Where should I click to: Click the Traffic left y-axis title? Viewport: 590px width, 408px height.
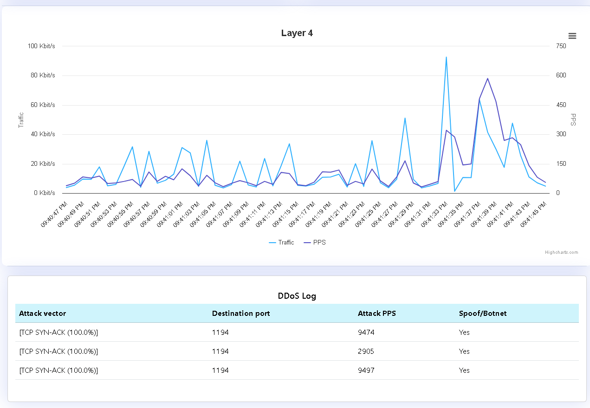[21, 120]
